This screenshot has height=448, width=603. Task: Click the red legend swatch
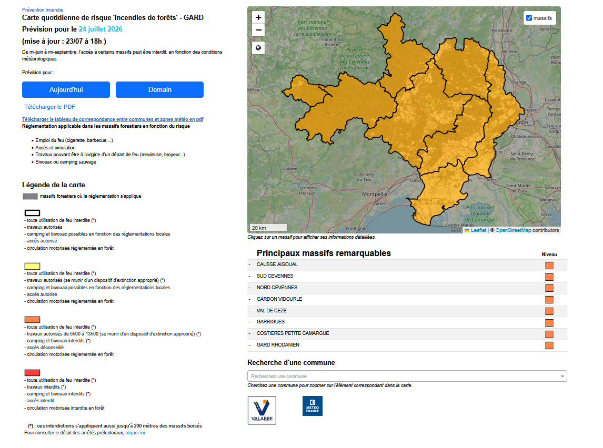click(x=32, y=373)
